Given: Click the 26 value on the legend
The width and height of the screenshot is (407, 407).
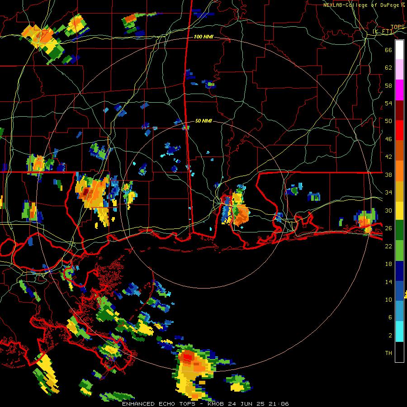Looking at the screenshot, I should pyautogui.click(x=388, y=228).
